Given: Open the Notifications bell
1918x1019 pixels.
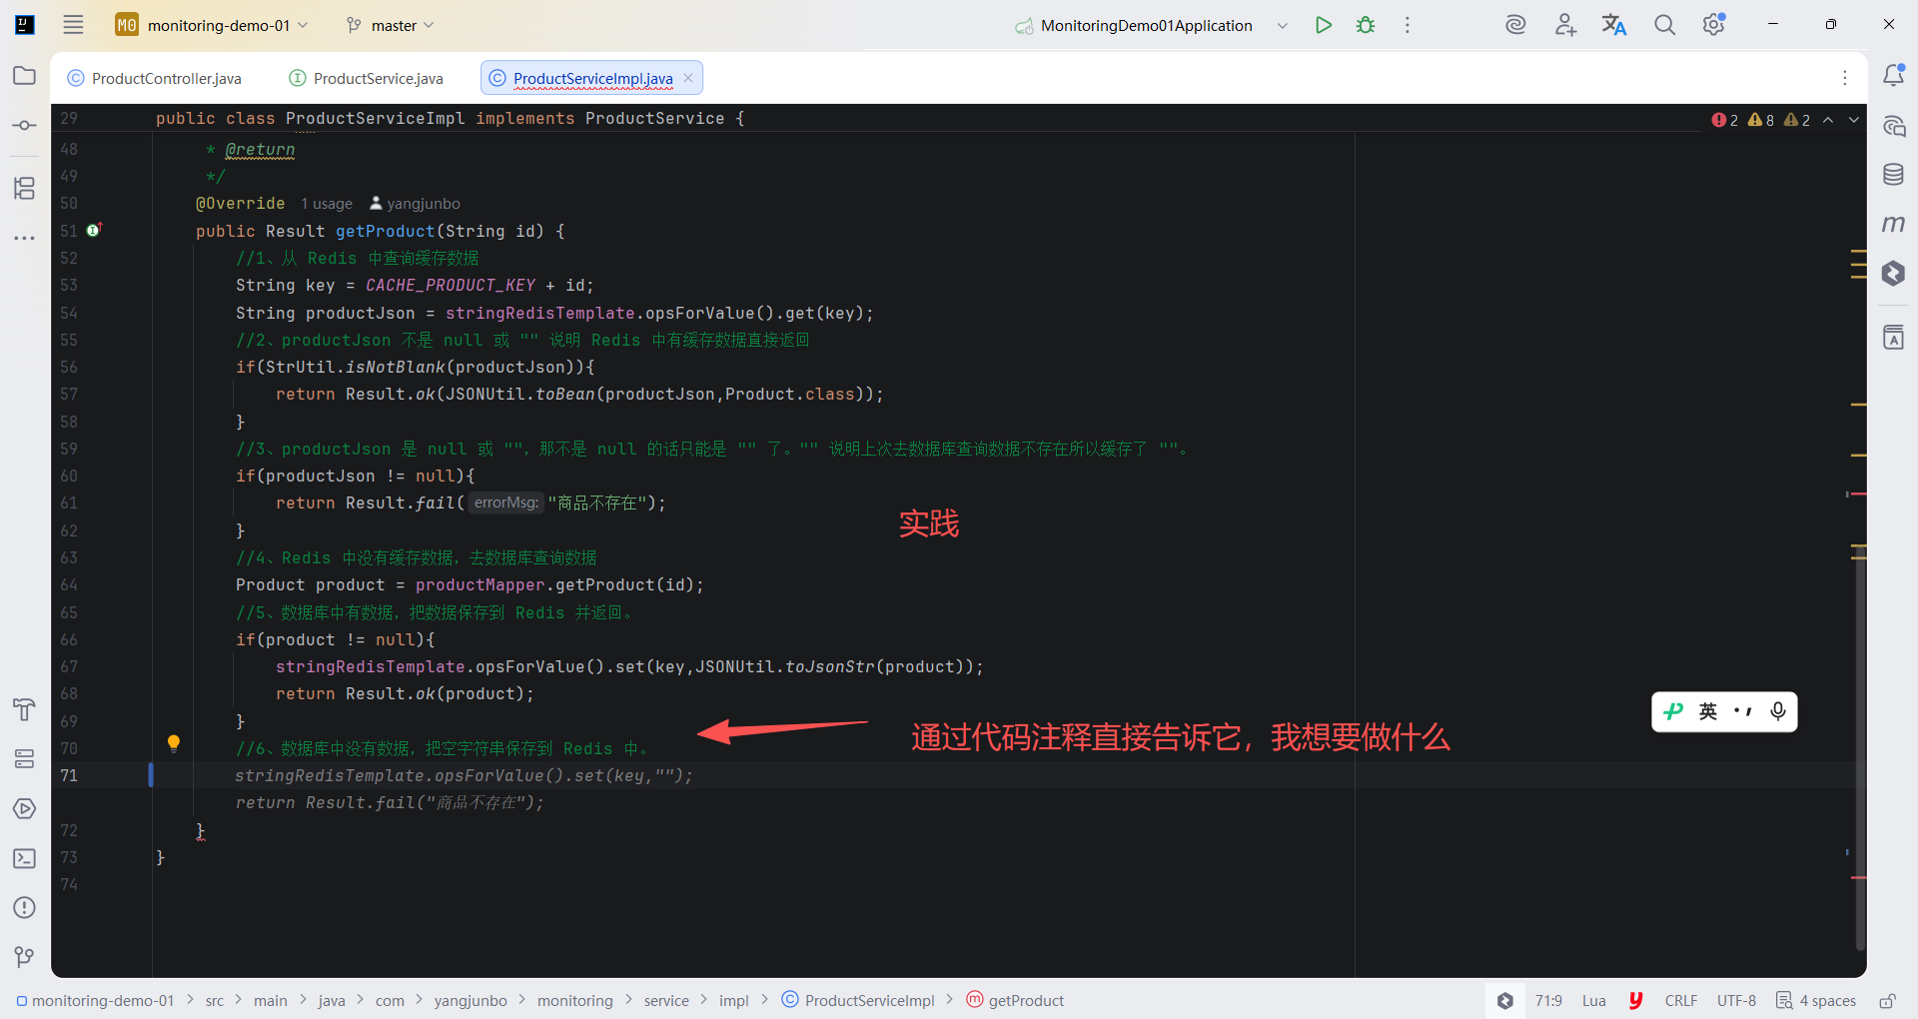Looking at the screenshot, I should point(1893,76).
